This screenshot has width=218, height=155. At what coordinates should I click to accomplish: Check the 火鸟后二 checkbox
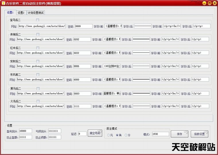(x=38, y=101)
